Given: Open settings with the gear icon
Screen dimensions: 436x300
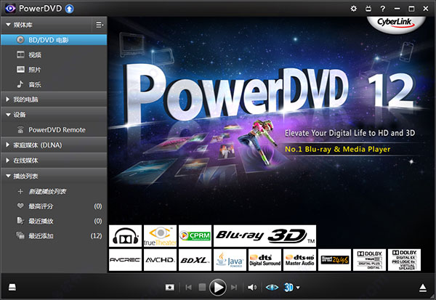Looking at the screenshot, I should 354,9.
